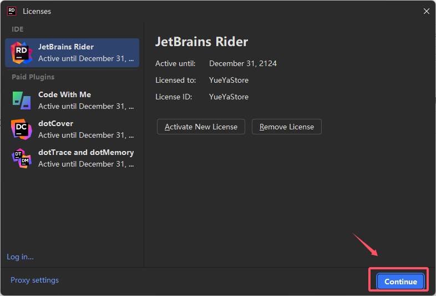
Task: Select the Code With Me plugin entry
Action: [x=72, y=101]
